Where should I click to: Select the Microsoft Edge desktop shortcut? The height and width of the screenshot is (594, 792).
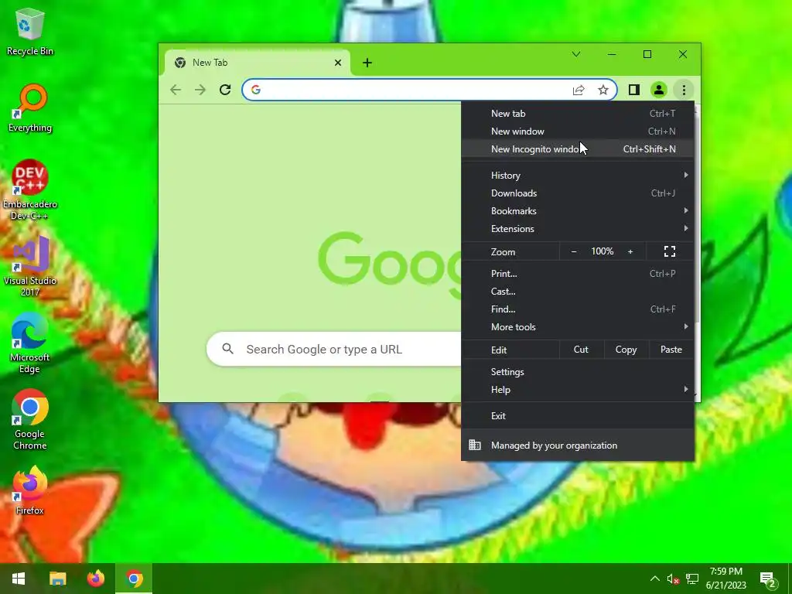pyautogui.click(x=30, y=343)
